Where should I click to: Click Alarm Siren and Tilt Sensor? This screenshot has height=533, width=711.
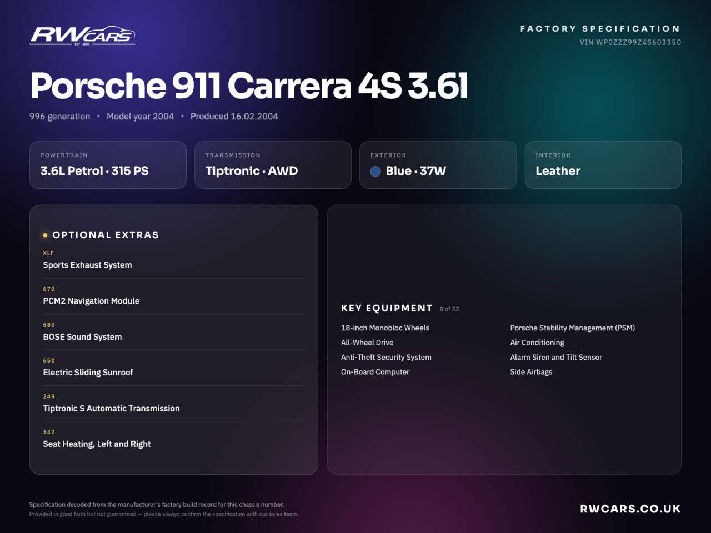pyautogui.click(x=556, y=357)
